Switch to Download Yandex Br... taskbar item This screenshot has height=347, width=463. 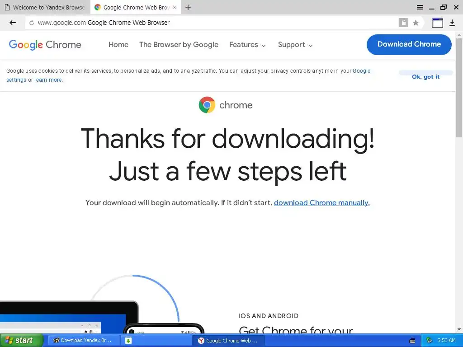coord(84,340)
